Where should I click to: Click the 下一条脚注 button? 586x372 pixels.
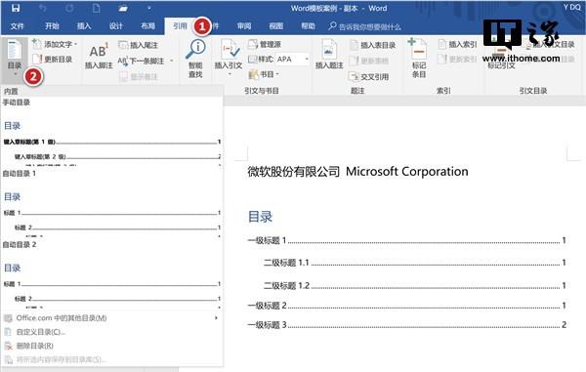tap(142, 61)
